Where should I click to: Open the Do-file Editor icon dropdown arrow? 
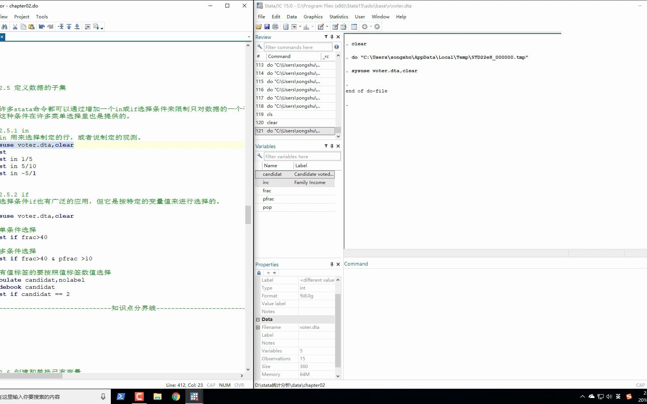point(327,27)
